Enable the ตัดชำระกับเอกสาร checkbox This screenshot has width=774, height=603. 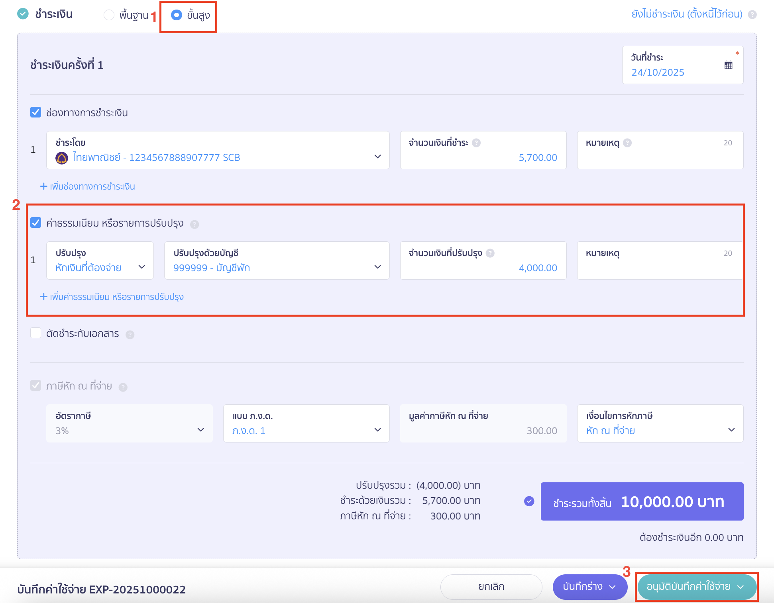point(36,333)
